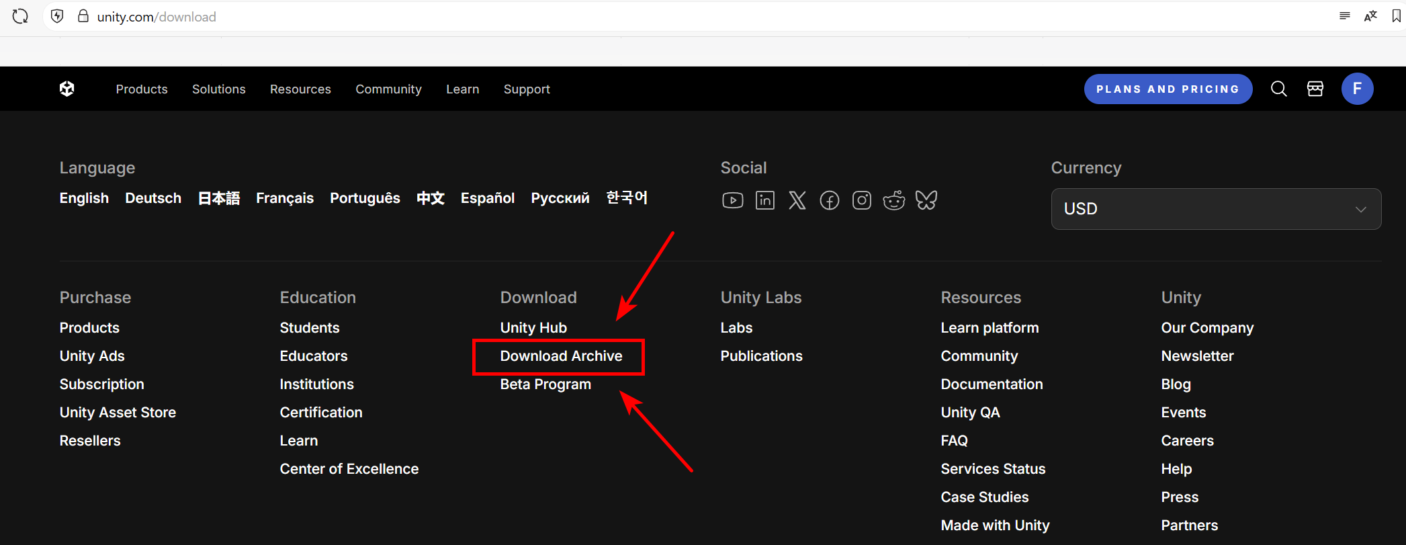Click the padlock site info icon

[83, 16]
